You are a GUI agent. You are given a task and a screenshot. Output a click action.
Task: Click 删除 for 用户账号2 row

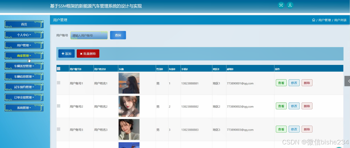pos(307,106)
